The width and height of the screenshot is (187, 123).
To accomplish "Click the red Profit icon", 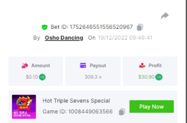I will click(142, 66).
